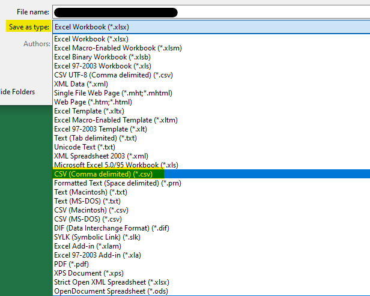Viewport: 370px width, 296px height.
Task: Select Unicode Text (*.txt) format
Action: point(85,147)
